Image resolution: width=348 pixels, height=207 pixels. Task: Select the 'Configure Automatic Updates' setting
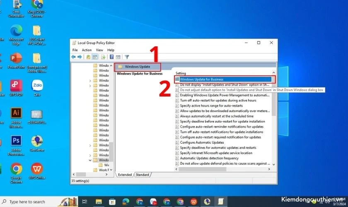click(200, 142)
